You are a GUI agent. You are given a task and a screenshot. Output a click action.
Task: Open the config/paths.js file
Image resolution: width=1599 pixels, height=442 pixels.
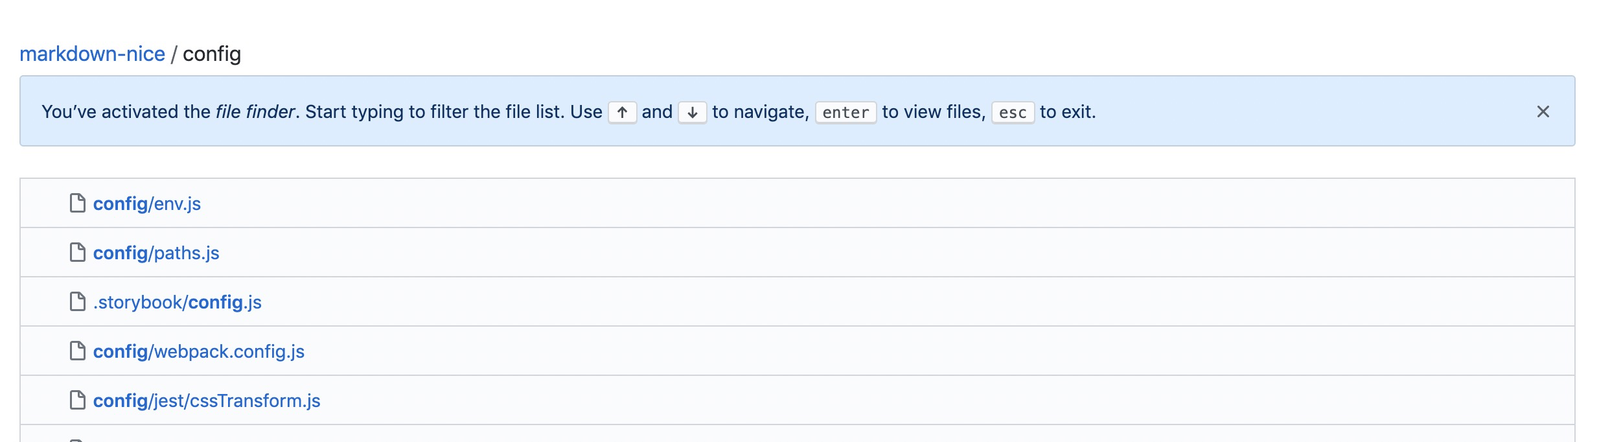156,253
